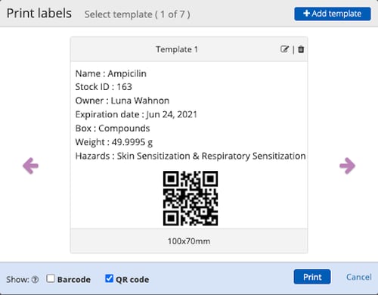This screenshot has height=295, width=378.
Task: Click the QR code image in the label preview
Action: point(191,198)
